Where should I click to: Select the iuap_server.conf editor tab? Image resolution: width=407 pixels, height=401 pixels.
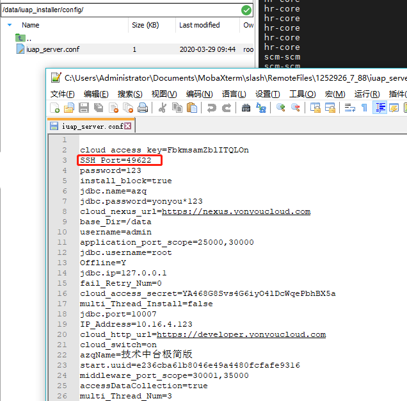91,126
